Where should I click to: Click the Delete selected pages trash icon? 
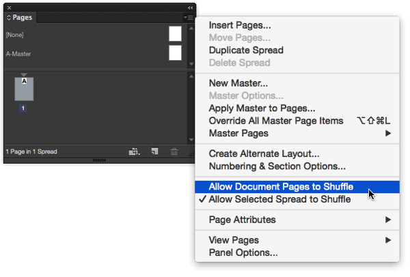[174, 151]
